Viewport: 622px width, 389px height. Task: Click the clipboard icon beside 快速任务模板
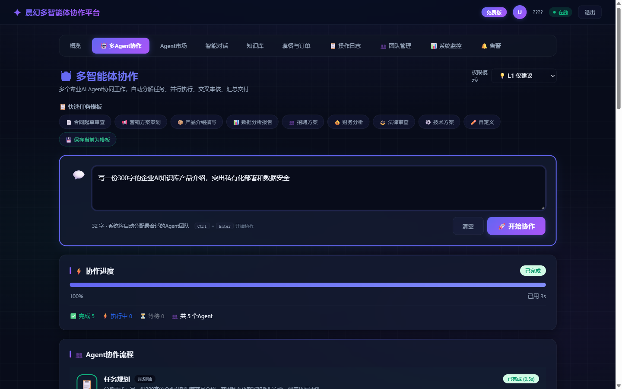click(x=63, y=107)
